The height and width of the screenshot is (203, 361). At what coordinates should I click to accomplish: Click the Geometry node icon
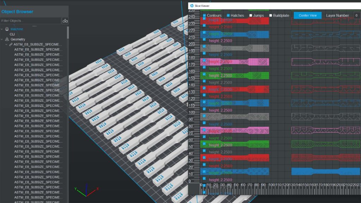[x=7, y=39]
